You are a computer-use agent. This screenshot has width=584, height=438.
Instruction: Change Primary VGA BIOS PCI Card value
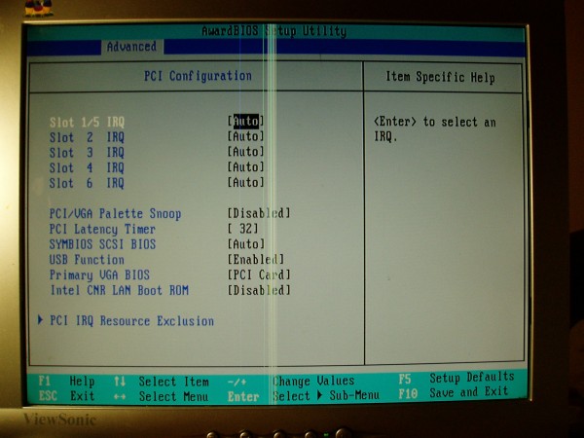coord(259,275)
